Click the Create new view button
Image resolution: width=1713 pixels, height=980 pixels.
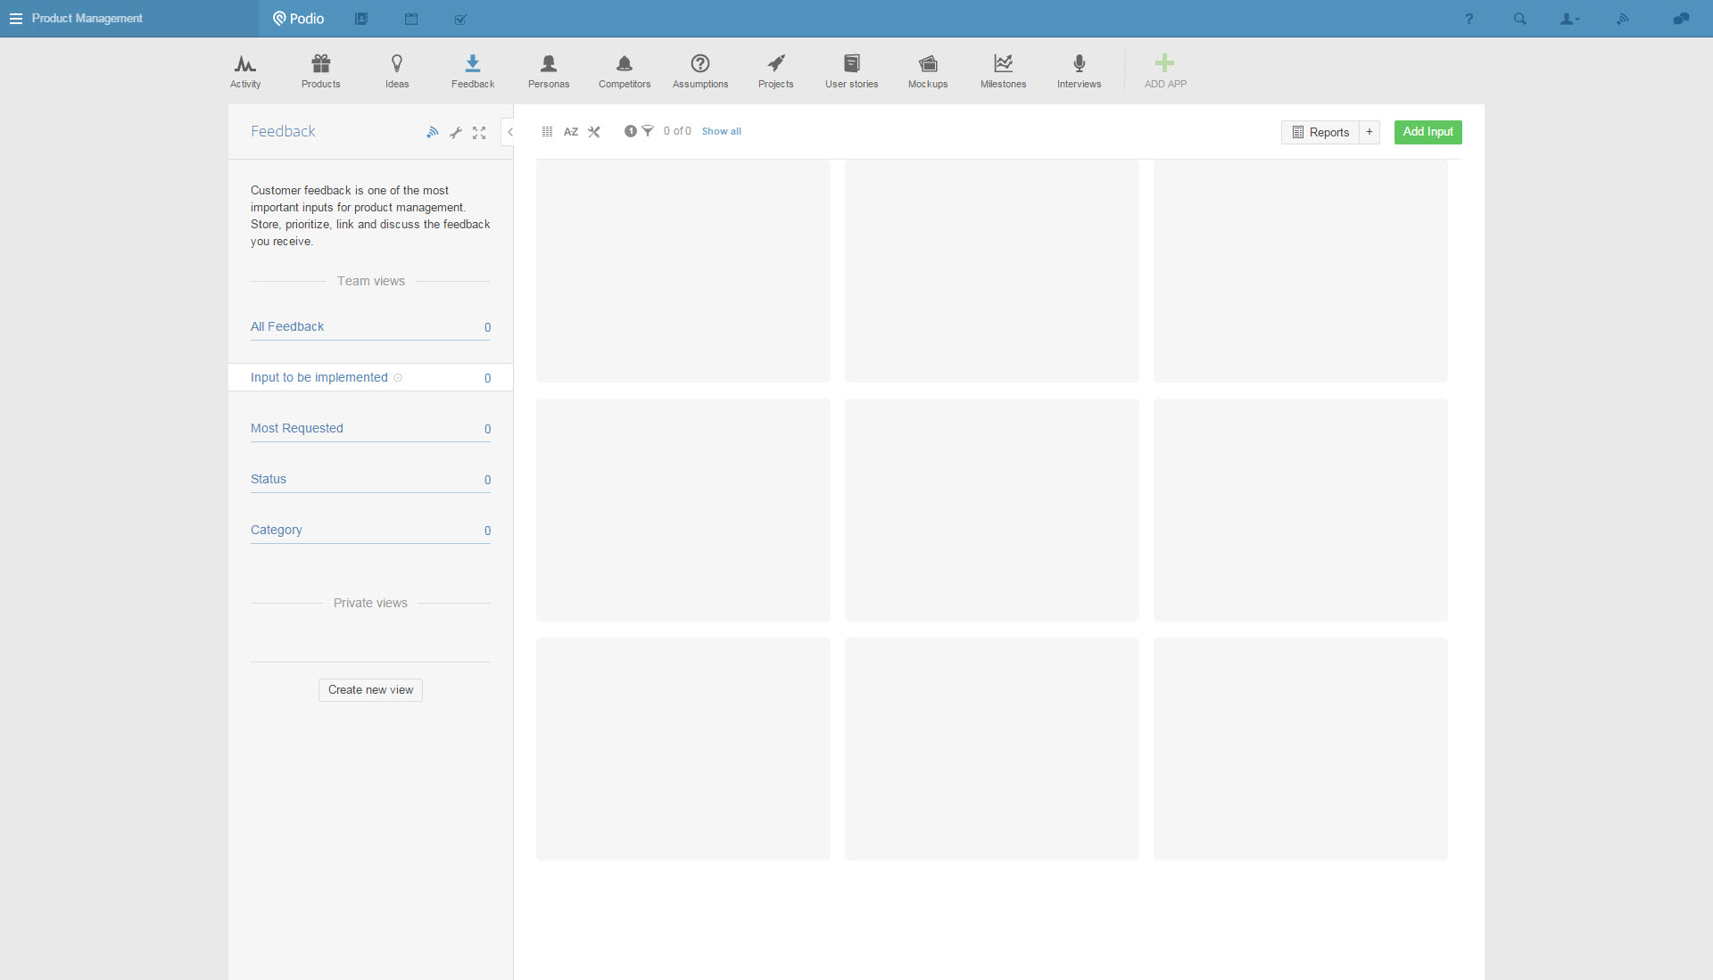point(370,690)
